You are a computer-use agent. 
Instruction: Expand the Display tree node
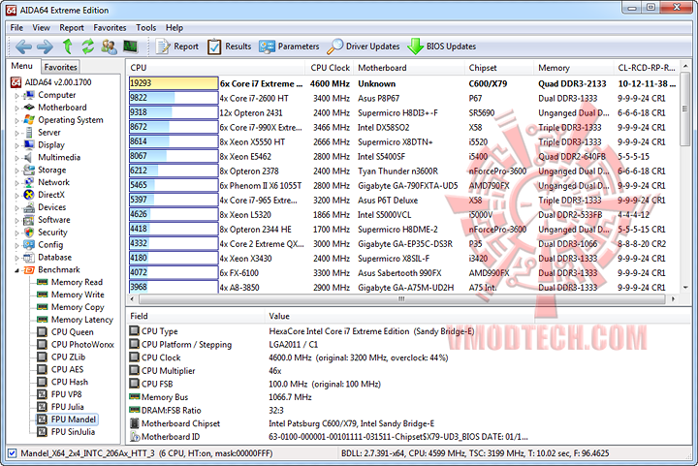(16, 145)
